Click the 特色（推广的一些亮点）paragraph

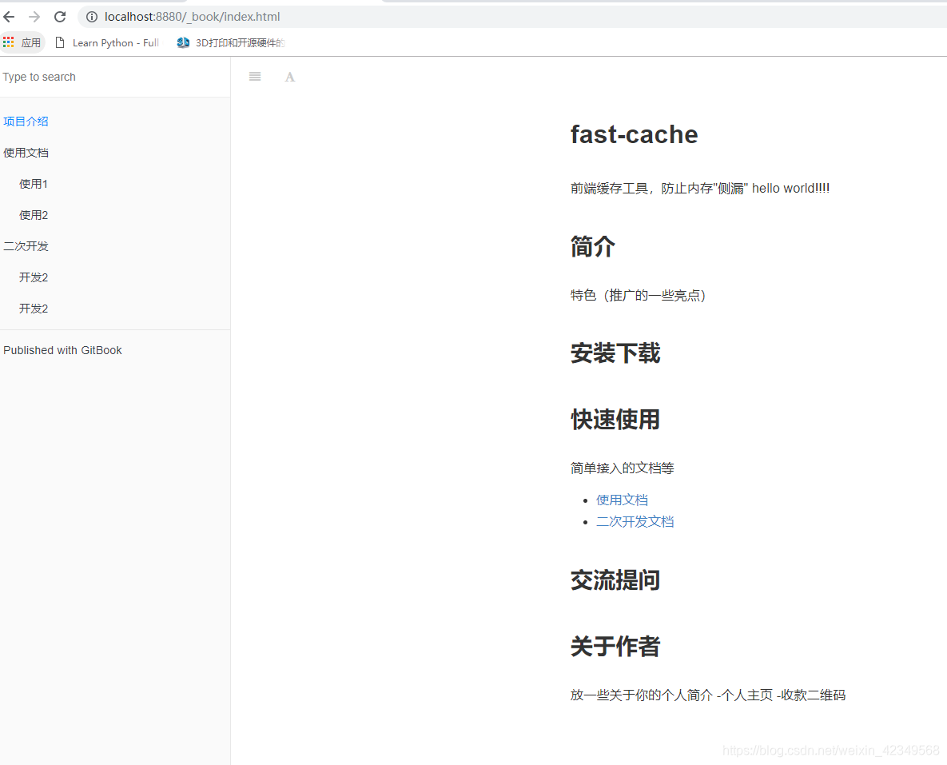639,295
